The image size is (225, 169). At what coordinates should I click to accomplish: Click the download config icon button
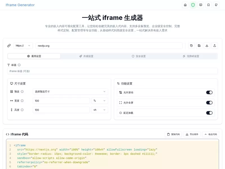[x=207, y=46]
